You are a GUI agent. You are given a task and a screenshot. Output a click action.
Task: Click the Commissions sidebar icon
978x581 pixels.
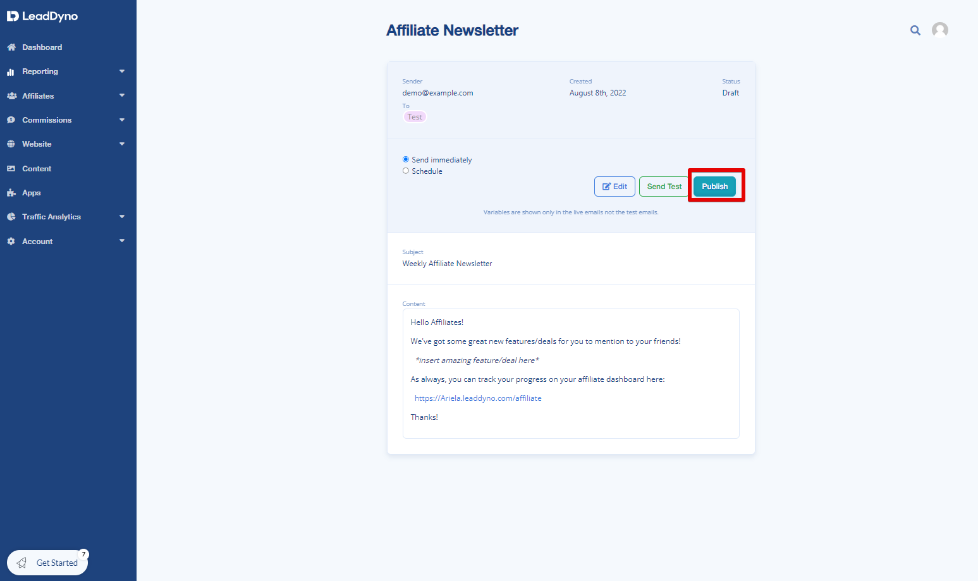[x=11, y=120]
